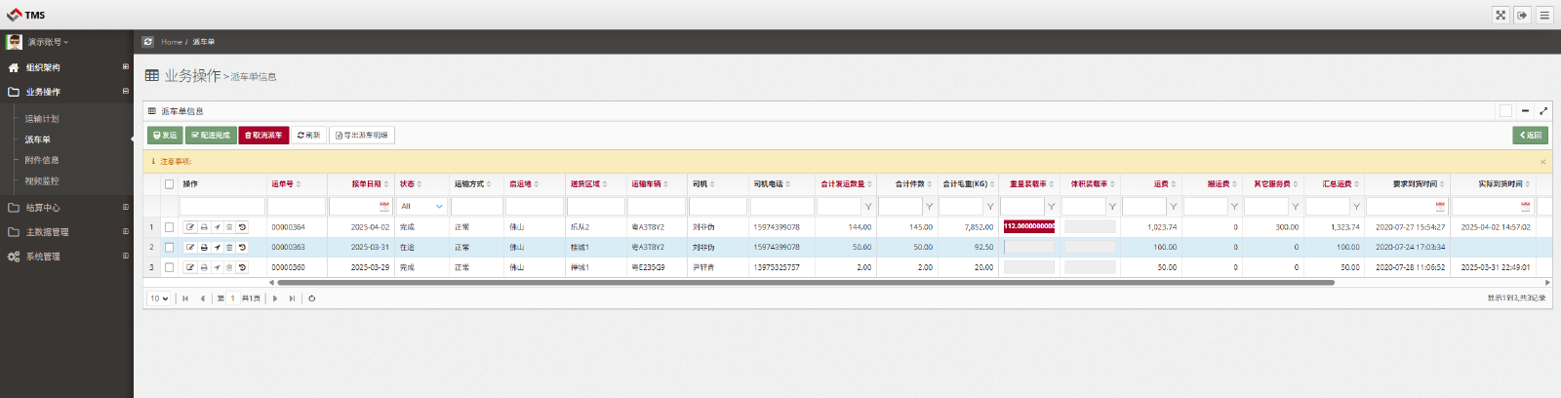Click the trash icon for order 00000364
The height and width of the screenshot is (398, 1561).
click(229, 227)
